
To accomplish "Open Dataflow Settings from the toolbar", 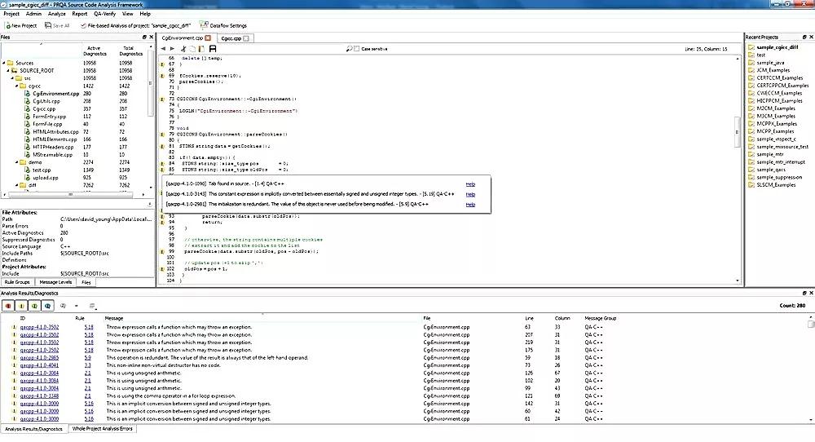I will (x=223, y=25).
